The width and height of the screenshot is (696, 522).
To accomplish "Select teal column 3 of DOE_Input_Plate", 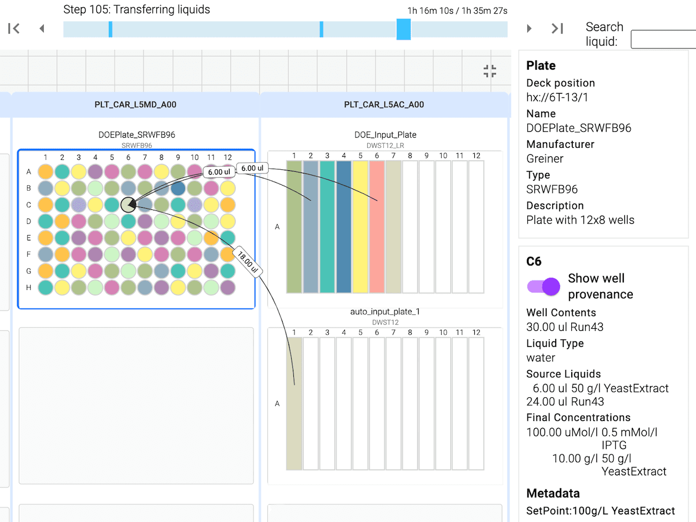I will [327, 227].
